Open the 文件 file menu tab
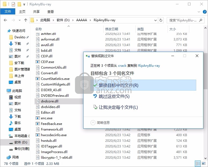The width and height of the screenshot is (208, 167). pyautogui.click(x=8, y=12)
